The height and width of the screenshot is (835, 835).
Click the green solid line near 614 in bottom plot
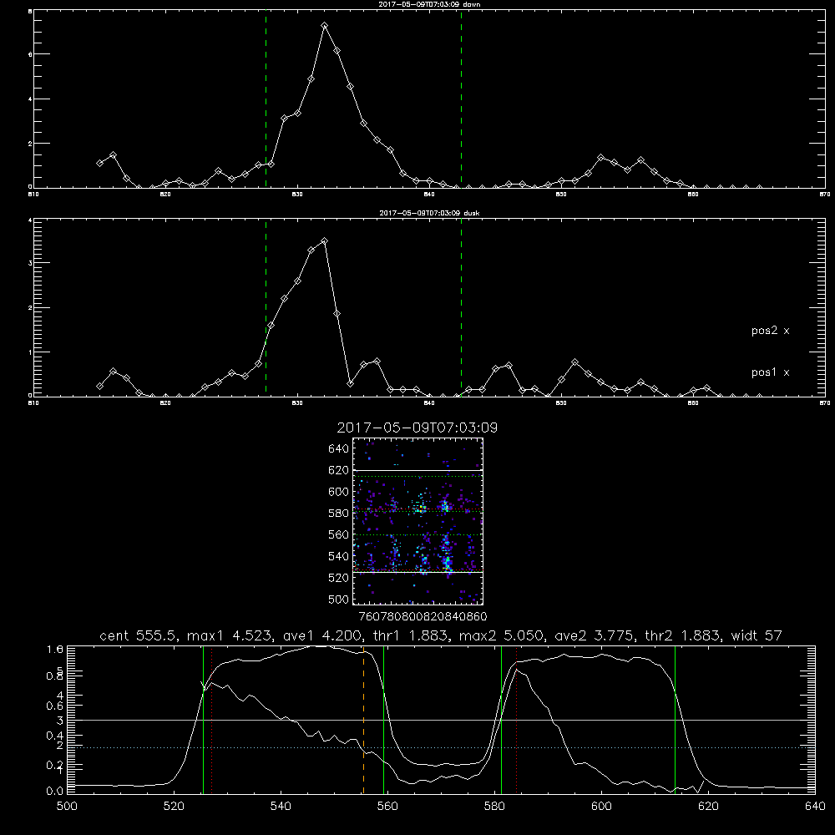[675, 719]
